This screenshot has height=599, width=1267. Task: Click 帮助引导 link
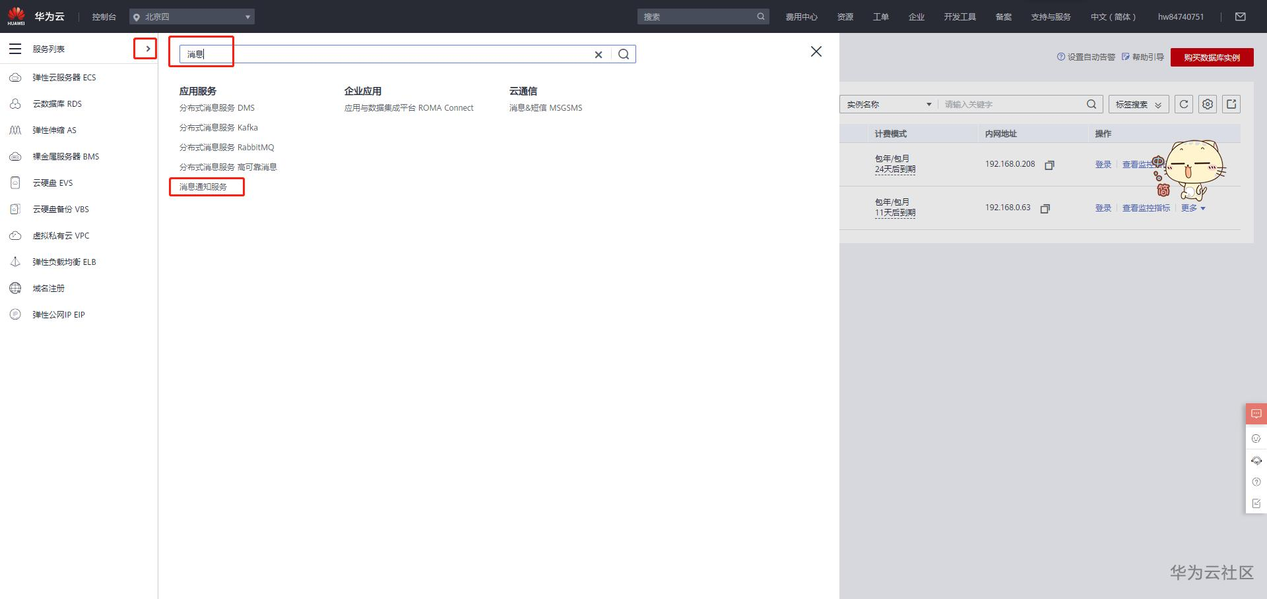click(1143, 57)
